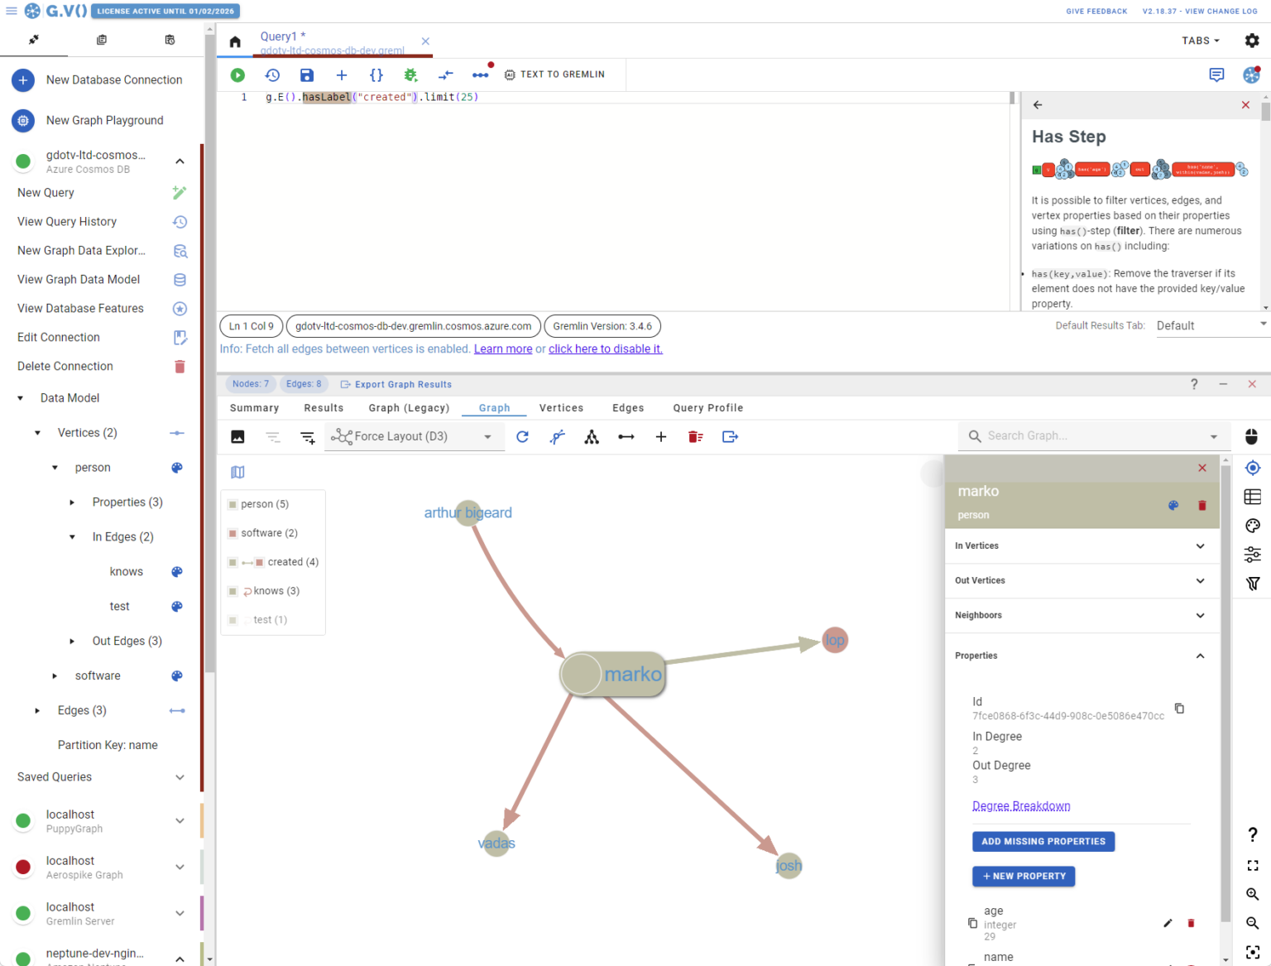Click the Add Missing Properties button
This screenshot has width=1271, height=966.
[1043, 841]
